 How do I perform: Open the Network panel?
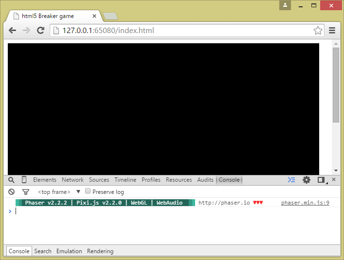point(72,180)
